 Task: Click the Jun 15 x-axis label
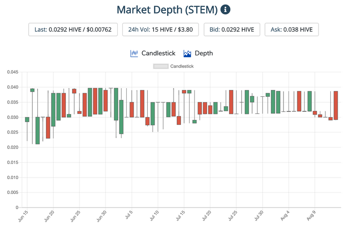pyautogui.click(x=23, y=216)
